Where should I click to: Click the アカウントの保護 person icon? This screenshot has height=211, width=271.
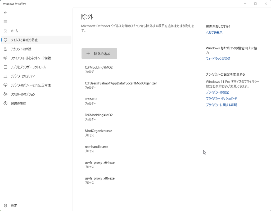[5, 49]
